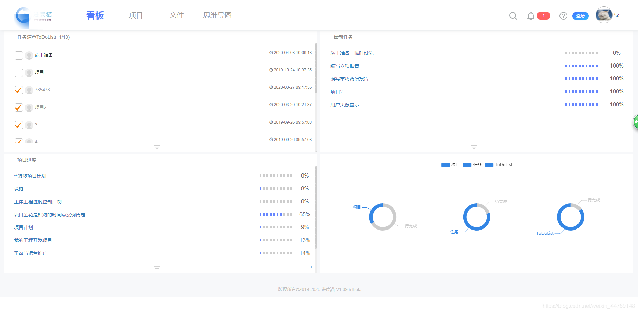Uncheck the completed task 785478
This screenshot has width=638, height=312.
point(19,90)
